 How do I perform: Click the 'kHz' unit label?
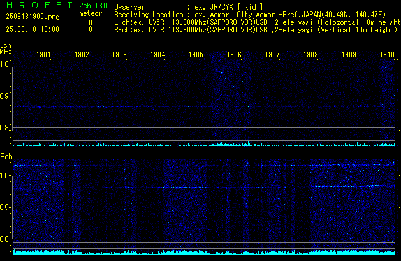click(x=6, y=52)
